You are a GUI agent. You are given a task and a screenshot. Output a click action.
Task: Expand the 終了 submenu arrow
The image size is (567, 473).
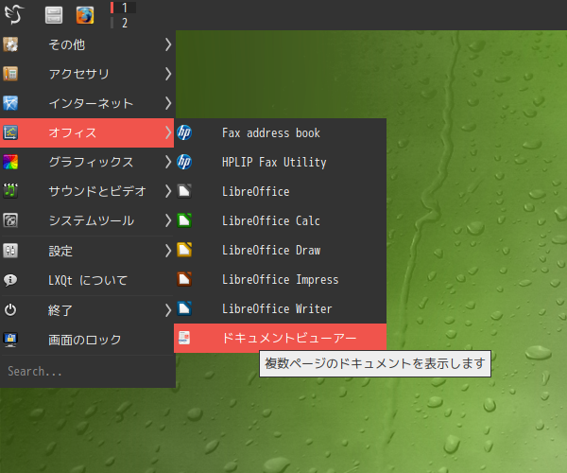(168, 309)
